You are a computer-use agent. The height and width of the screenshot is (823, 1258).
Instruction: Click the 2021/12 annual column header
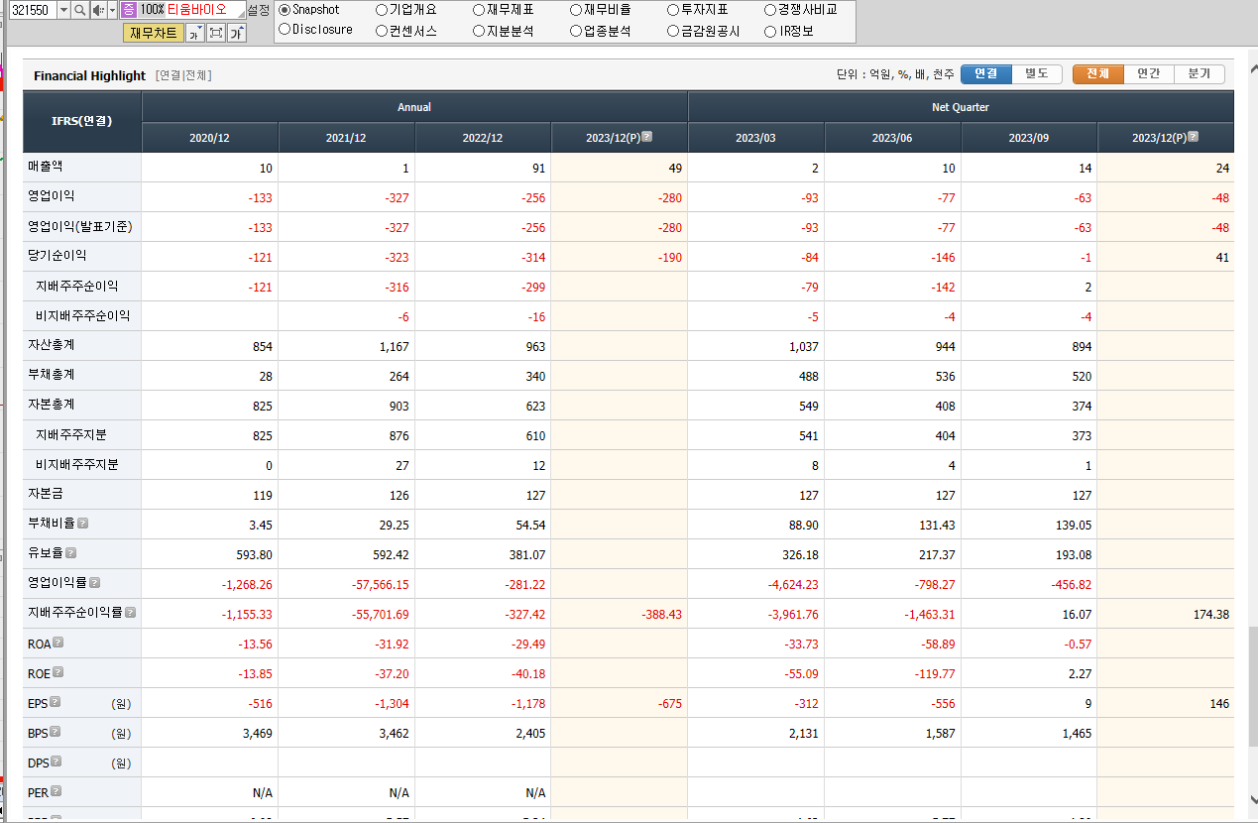pyautogui.click(x=346, y=138)
